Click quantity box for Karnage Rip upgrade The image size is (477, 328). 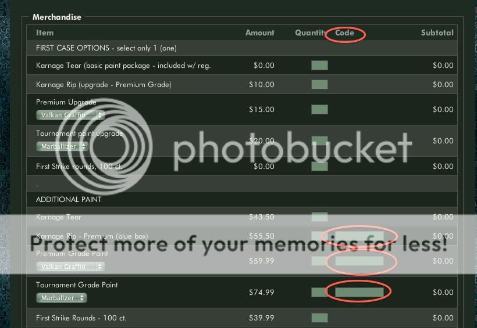(x=319, y=84)
